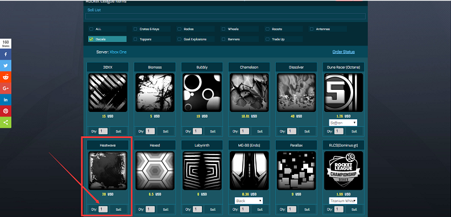Click the RLCS Championship Series thumbnail

pos(344,171)
